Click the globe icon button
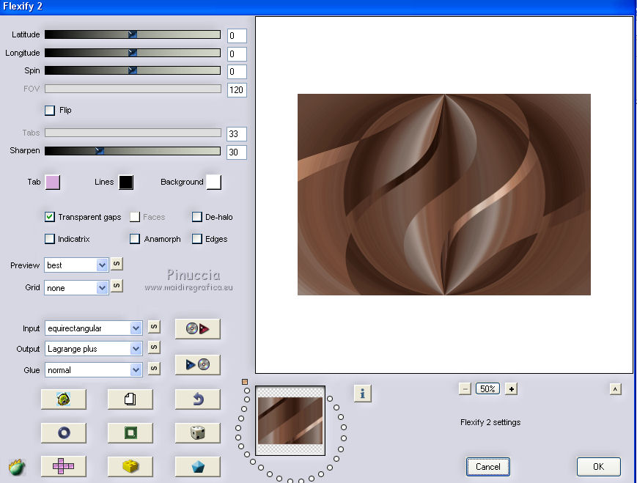Image resolution: width=637 pixels, height=483 pixels. [63, 399]
